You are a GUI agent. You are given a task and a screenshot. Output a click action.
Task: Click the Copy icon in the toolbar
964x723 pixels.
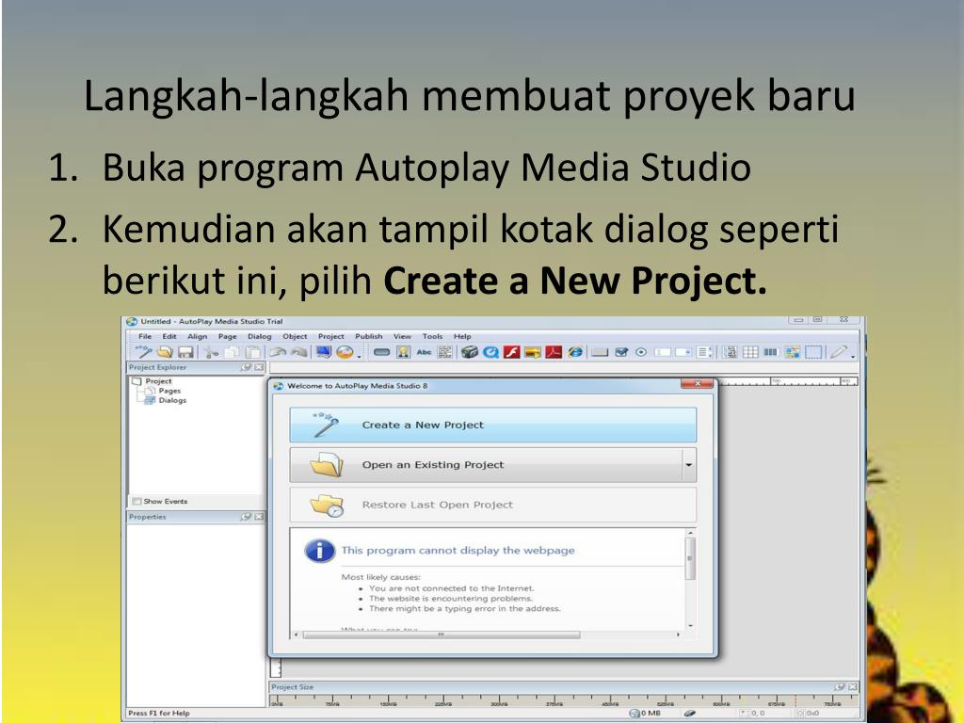pyautogui.click(x=232, y=352)
